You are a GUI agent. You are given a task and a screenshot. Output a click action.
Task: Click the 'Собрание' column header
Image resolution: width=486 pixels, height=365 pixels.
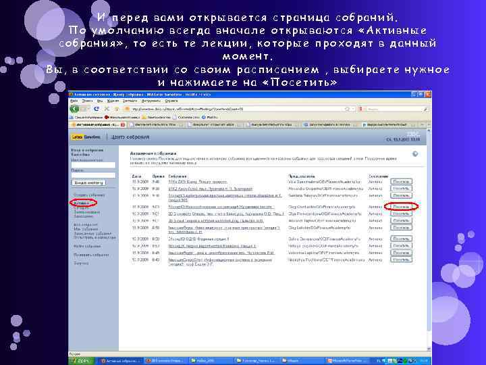pos(178,176)
